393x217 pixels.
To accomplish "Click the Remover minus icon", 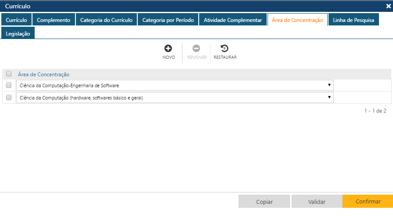I will click(x=196, y=49).
